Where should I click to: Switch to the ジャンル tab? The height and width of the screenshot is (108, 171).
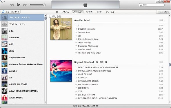coord(90,12)
